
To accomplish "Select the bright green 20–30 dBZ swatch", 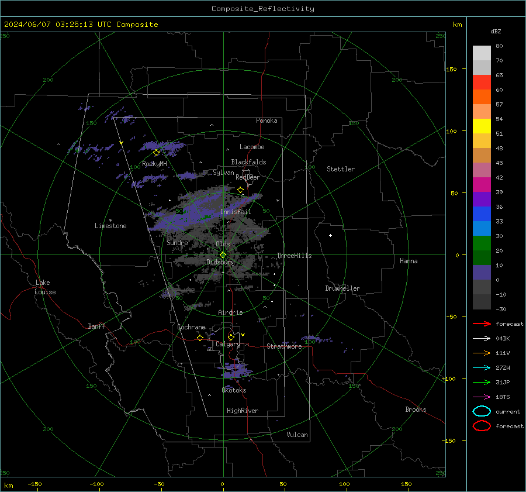I will pyautogui.click(x=482, y=243).
